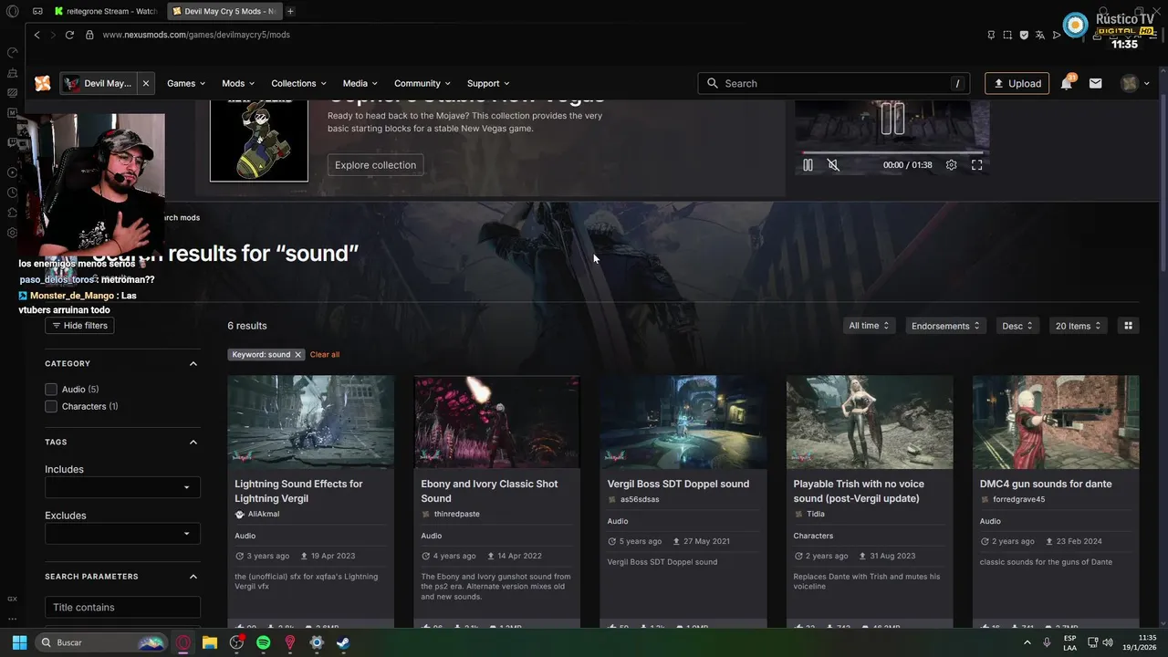Open a new browser tab with plus icon
1168x657 pixels.
(290, 11)
